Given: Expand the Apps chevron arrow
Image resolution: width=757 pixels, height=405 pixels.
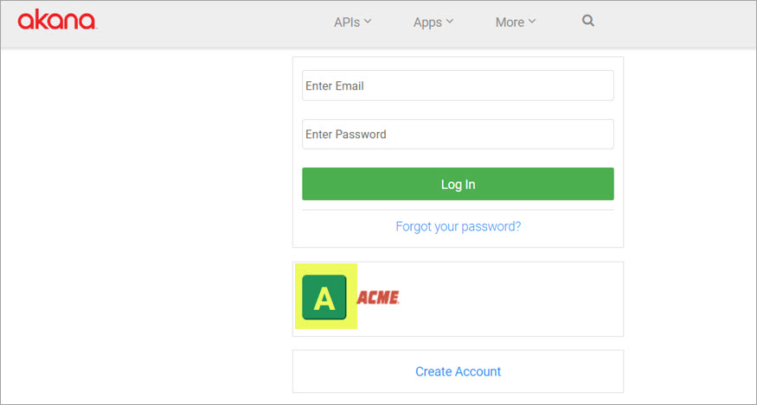Looking at the screenshot, I should pyautogui.click(x=450, y=22).
